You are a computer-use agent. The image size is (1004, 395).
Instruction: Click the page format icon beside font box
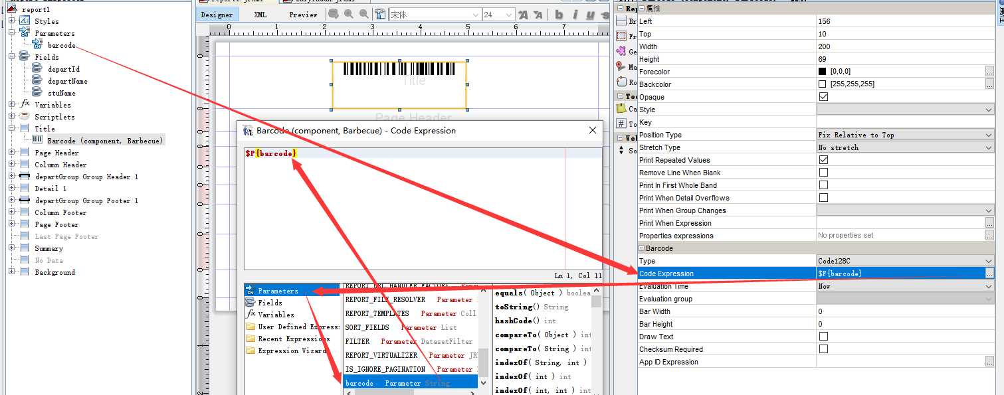[x=380, y=15]
